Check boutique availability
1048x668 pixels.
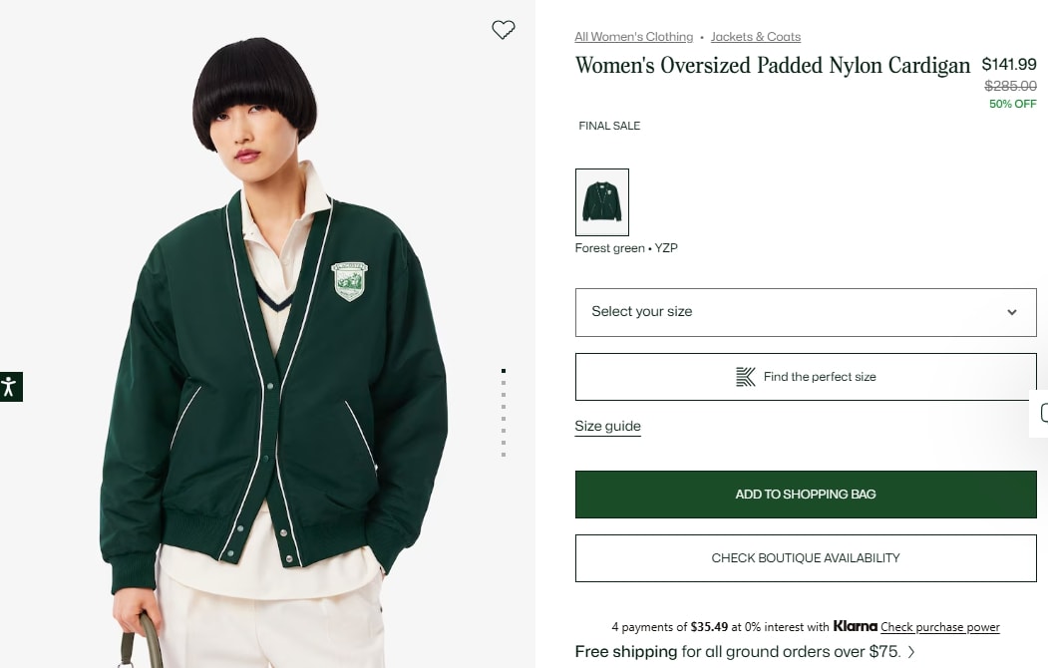pos(806,557)
